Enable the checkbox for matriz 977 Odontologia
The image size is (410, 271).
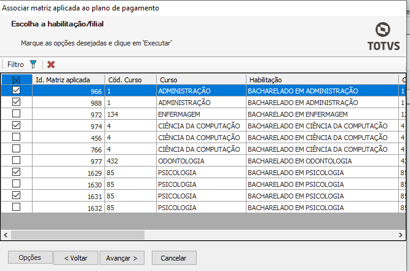point(17,161)
